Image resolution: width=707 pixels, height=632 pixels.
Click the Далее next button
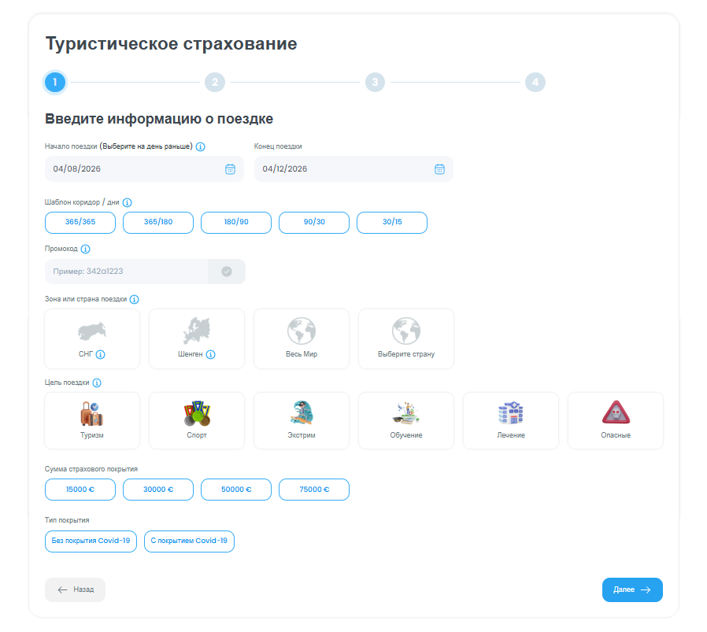(631, 589)
